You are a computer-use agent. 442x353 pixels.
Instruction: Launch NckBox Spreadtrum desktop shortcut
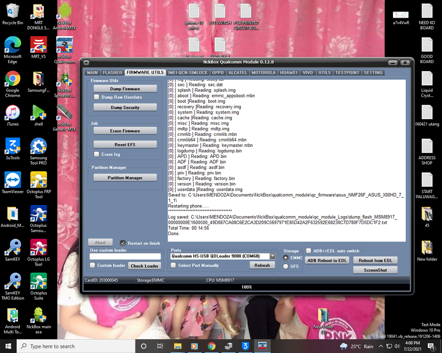coord(64,84)
